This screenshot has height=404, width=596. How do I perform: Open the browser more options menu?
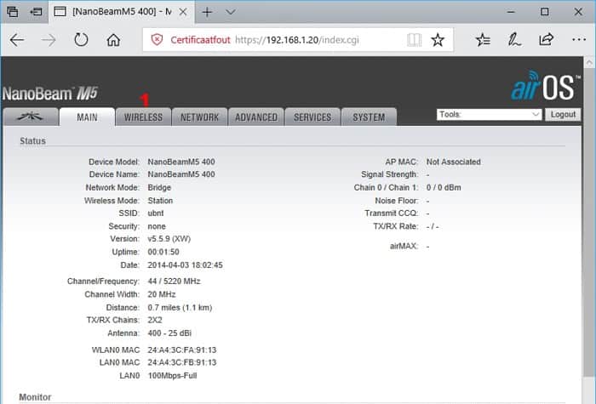coord(578,39)
